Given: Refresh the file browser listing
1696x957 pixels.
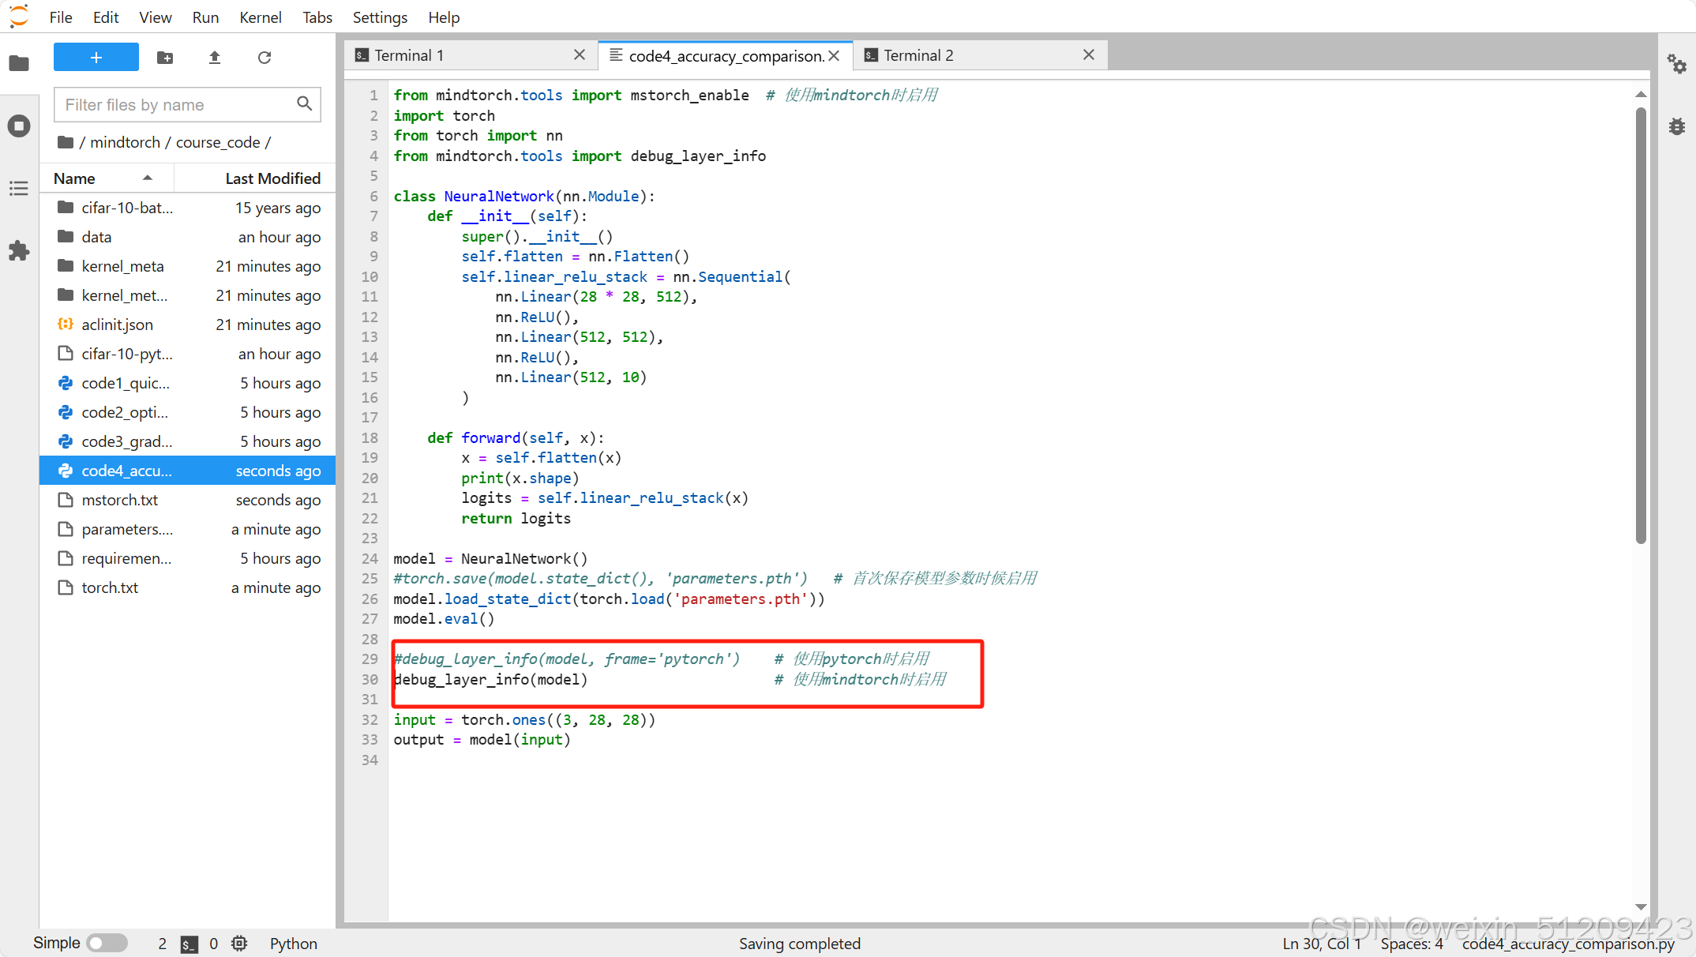Looking at the screenshot, I should [x=265, y=58].
